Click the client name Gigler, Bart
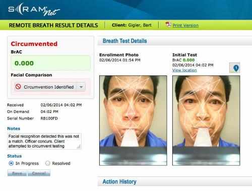The height and width of the screenshot is (191, 252). (140, 25)
